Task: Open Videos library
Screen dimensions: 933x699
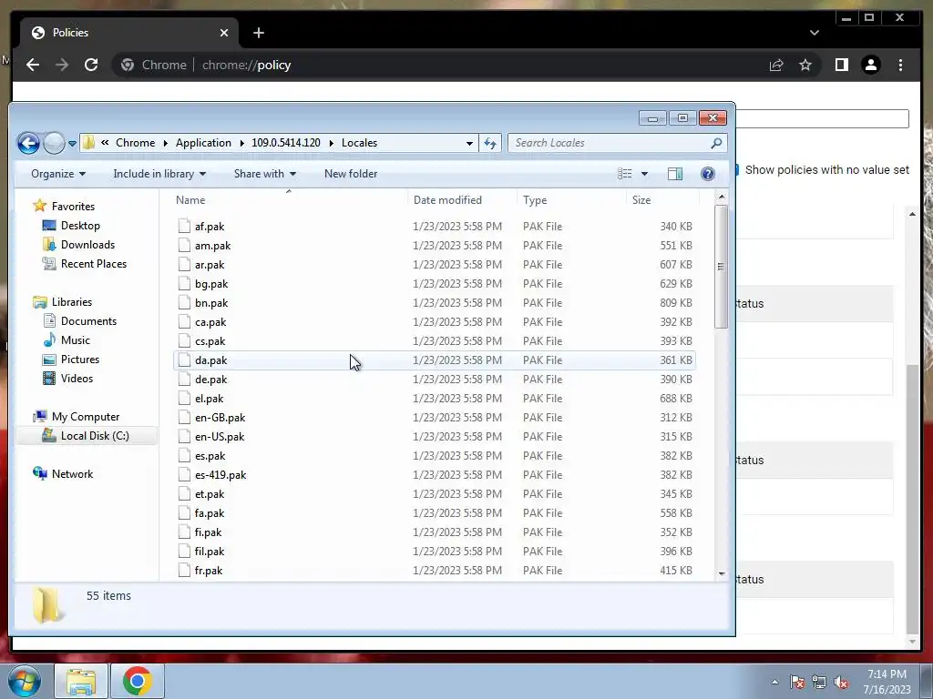Action: click(77, 378)
